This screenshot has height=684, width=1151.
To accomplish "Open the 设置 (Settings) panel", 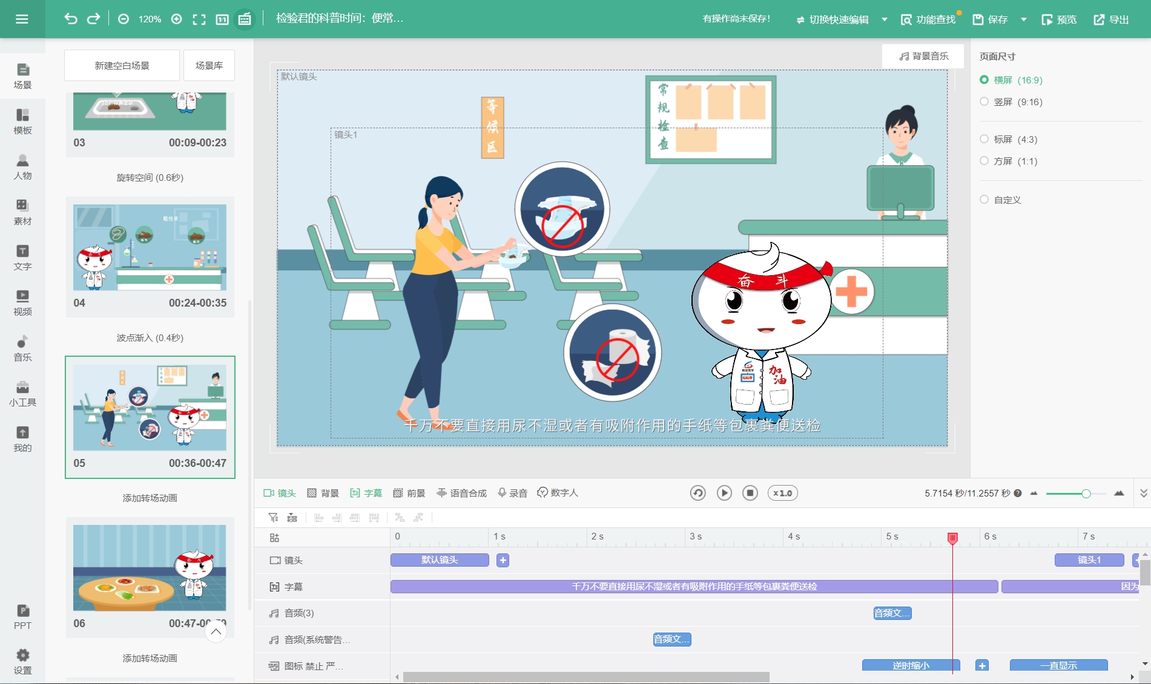I will pyautogui.click(x=22, y=662).
